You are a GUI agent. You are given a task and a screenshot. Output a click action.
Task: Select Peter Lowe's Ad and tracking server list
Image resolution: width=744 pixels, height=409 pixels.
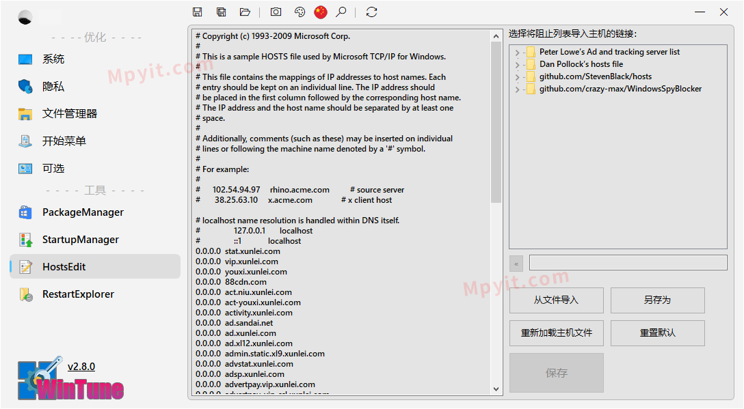[x=609, y=52]
